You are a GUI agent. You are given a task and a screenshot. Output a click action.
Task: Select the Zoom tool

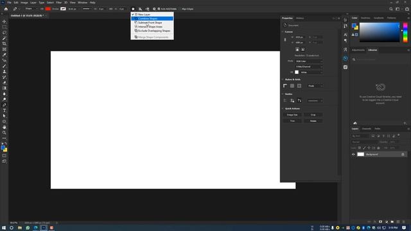(4, 133)
